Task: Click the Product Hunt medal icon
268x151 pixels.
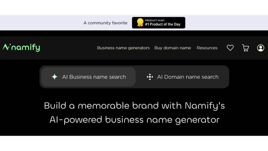Action: click(139, 23)
